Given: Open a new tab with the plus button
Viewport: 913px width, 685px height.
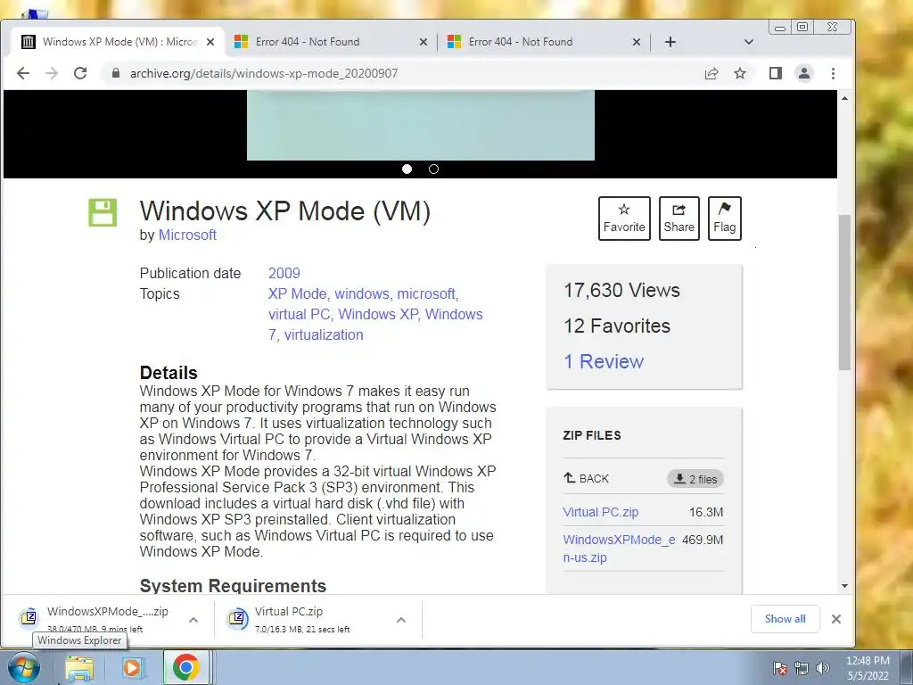Looking at the screenshot, I should [x=670, y=42].
